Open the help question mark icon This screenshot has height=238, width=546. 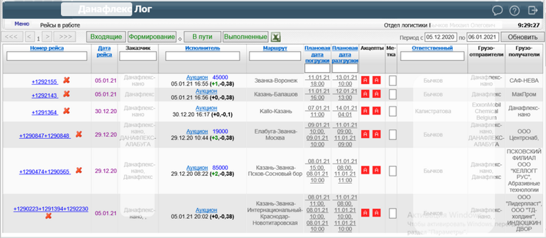514,11
